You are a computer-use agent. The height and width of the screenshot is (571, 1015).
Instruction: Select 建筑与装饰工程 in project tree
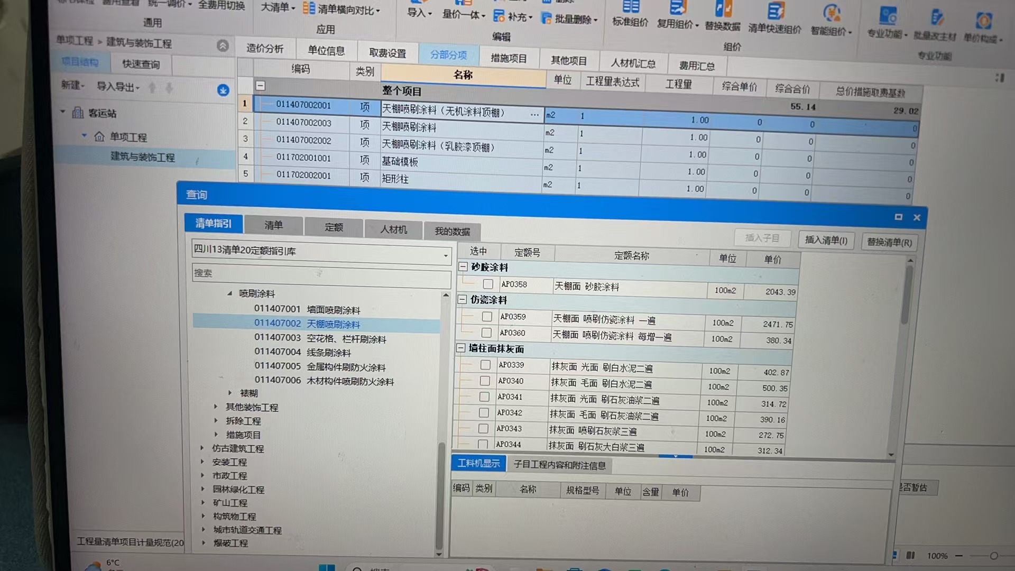pos(142,157)
